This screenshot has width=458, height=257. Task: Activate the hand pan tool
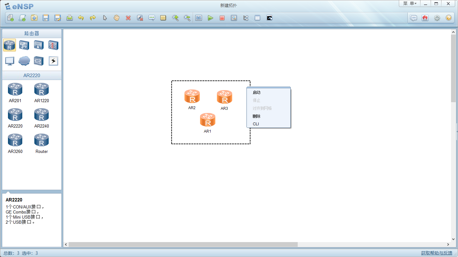coord(116,18)
